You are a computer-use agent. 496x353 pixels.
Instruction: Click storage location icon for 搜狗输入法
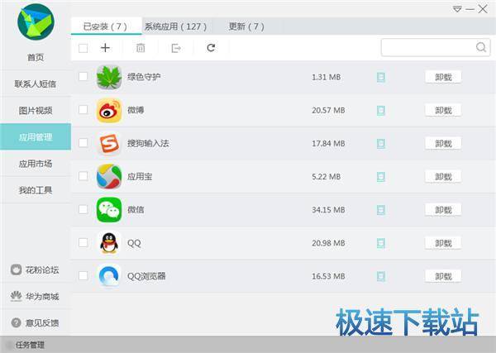381,144
